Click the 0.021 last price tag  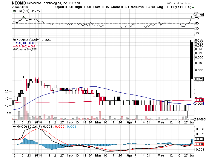(x=199, y=79)
